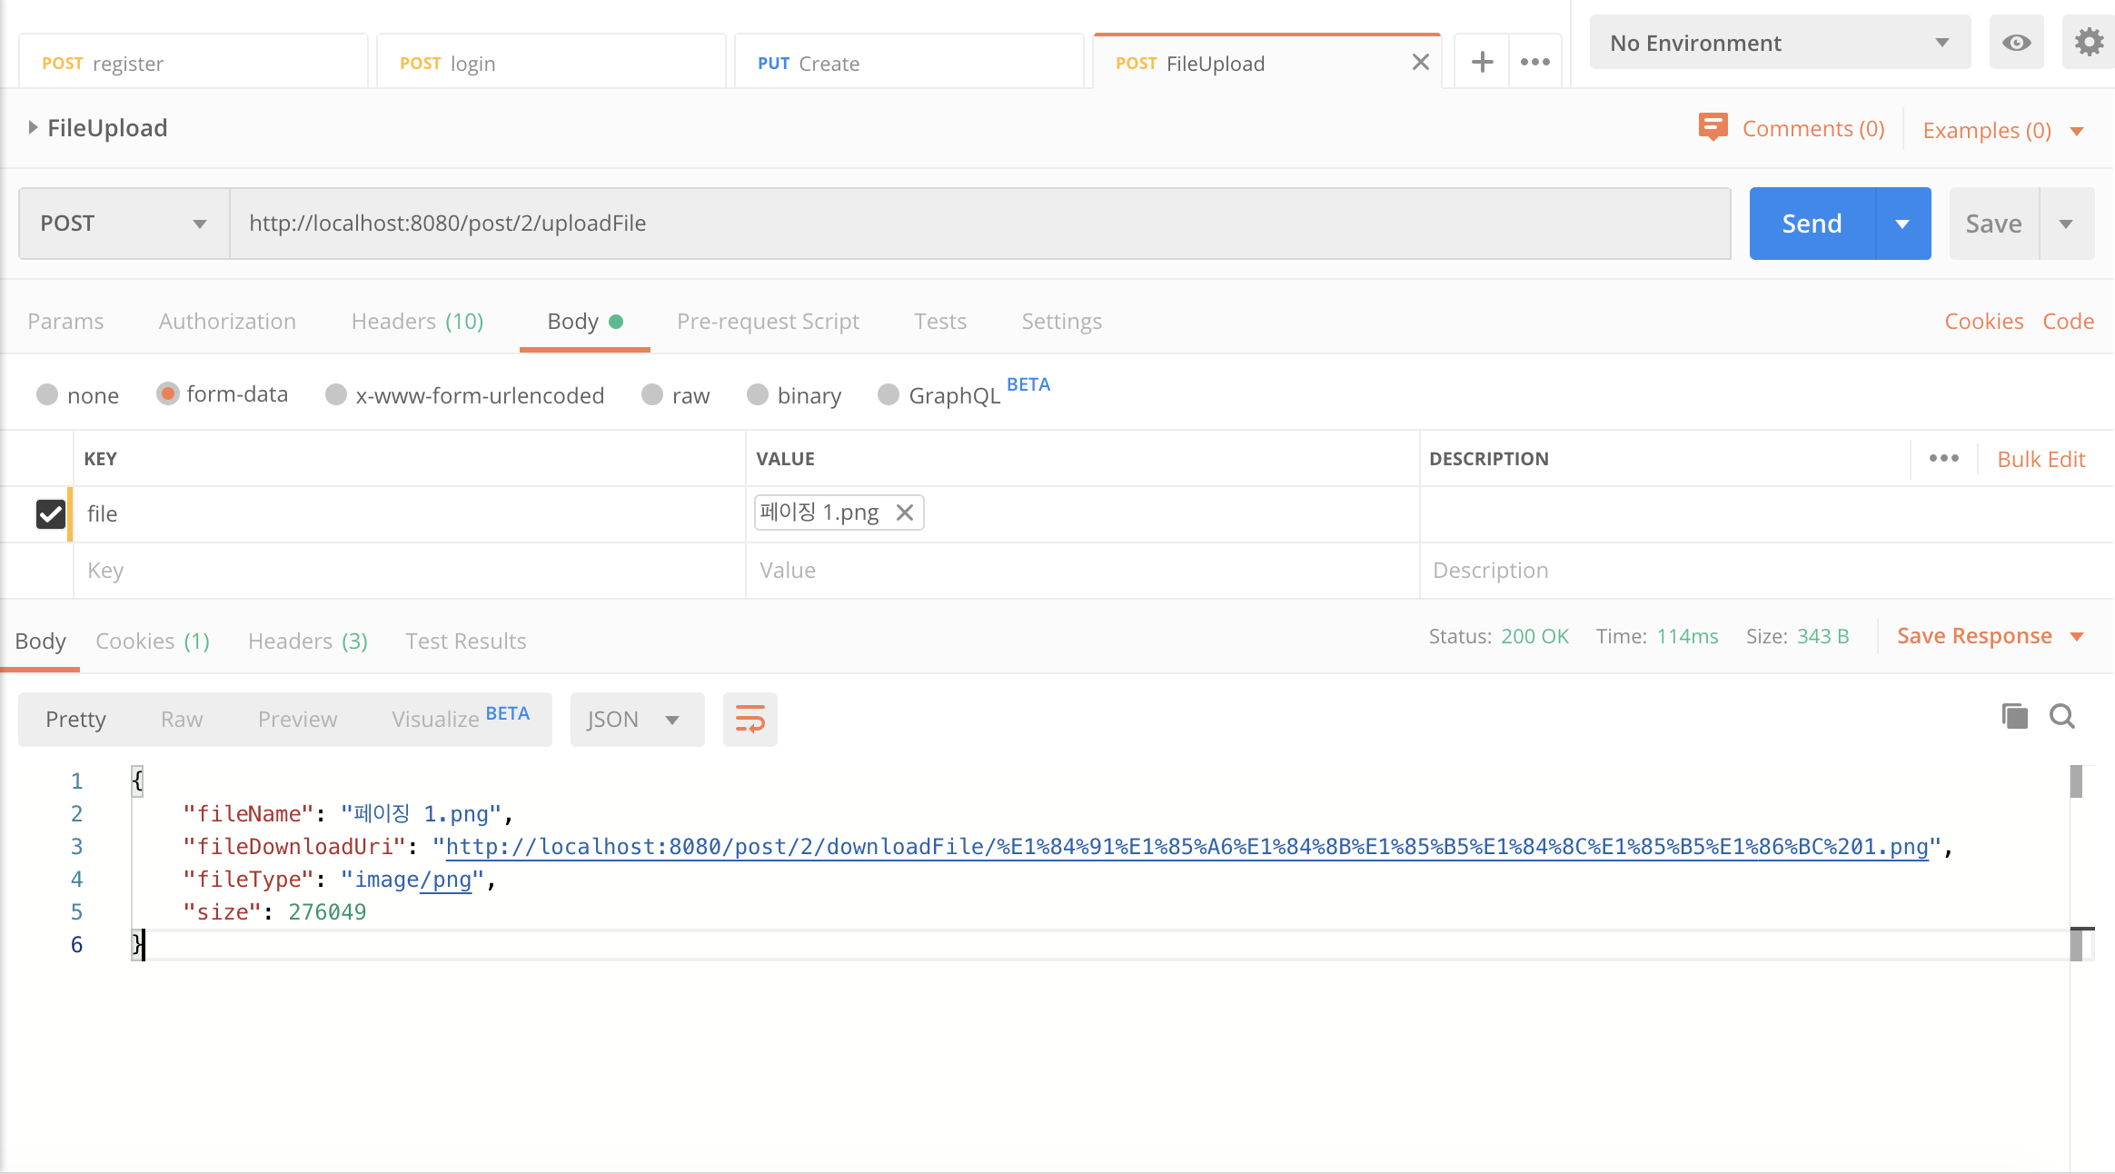Save the request
The image size is (2115, 1174).
point(1993,224)
